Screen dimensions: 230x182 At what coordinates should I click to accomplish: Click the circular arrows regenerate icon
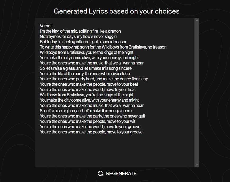100,174
